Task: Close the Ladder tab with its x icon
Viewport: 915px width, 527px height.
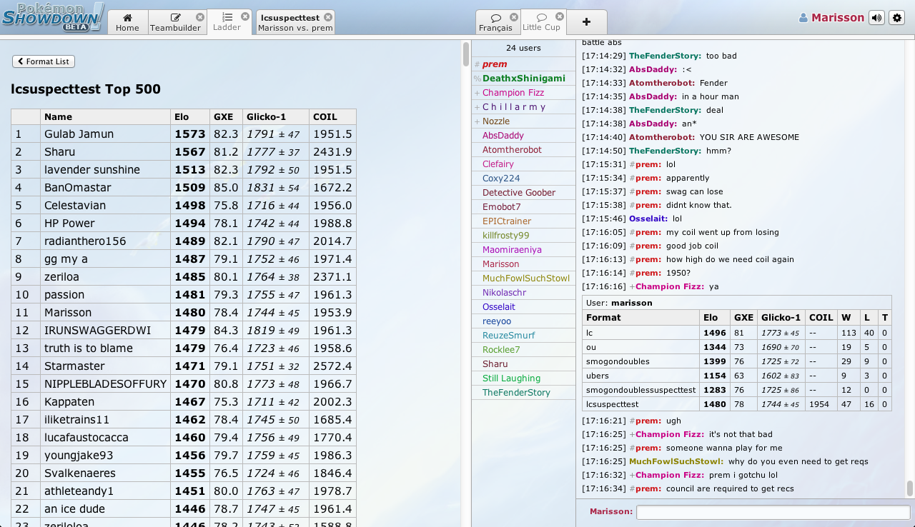Action: click(245, 16)
